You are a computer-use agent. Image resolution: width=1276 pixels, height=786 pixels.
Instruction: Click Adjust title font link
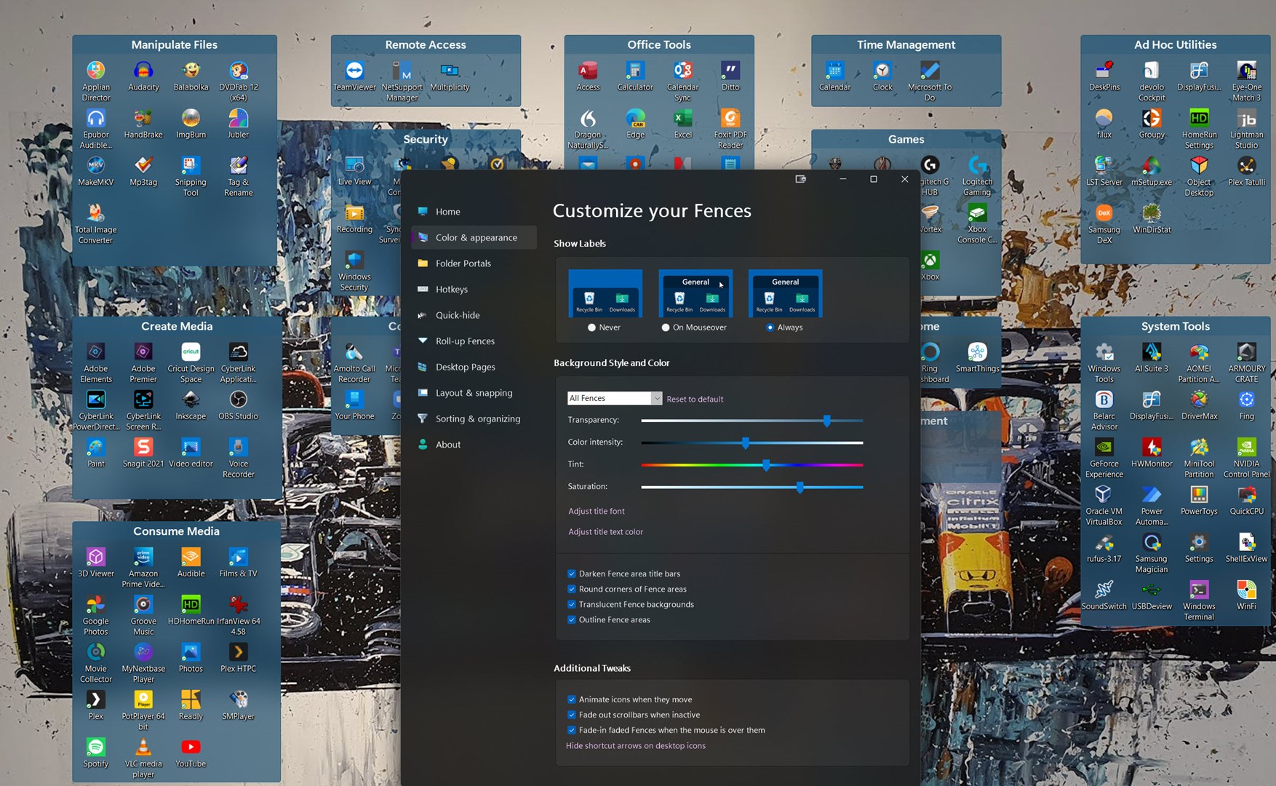[x=597, y=511]
